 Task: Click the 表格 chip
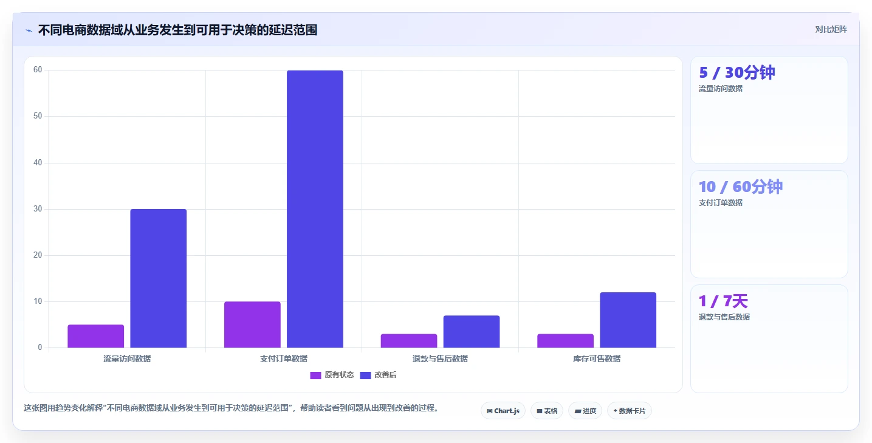click(x=547, y=411)
